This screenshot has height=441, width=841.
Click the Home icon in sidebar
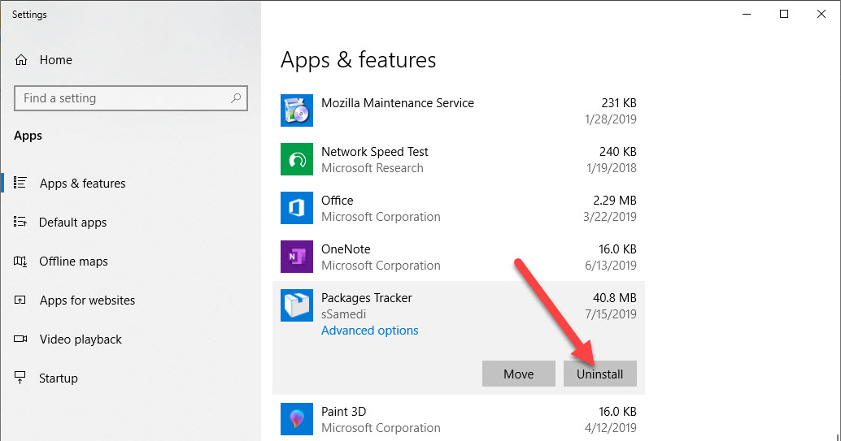[x=21, y=60]
